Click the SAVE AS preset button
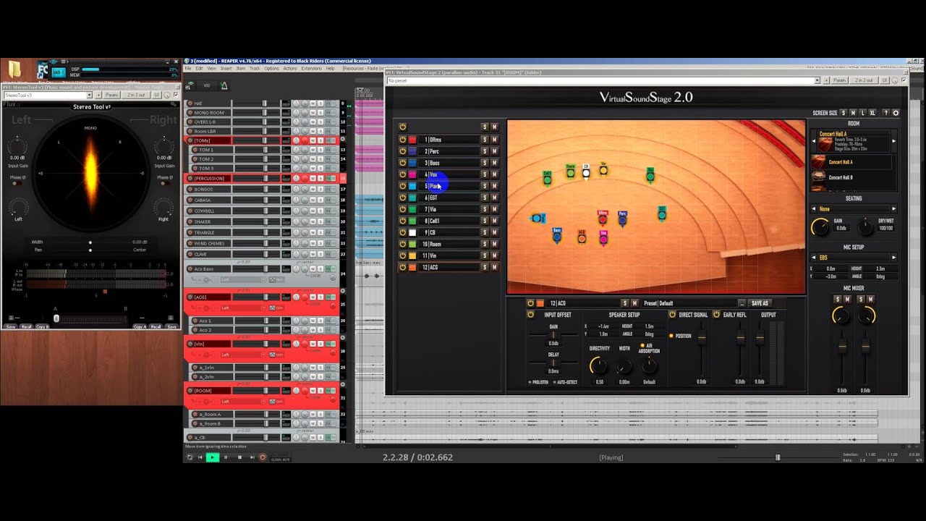 760,303
